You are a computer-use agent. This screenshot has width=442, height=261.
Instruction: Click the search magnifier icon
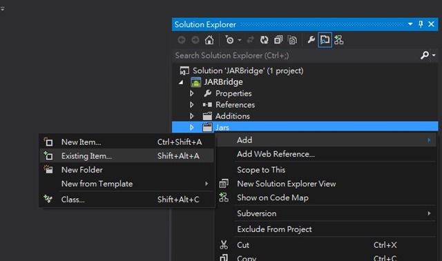(x=425, y=55)
